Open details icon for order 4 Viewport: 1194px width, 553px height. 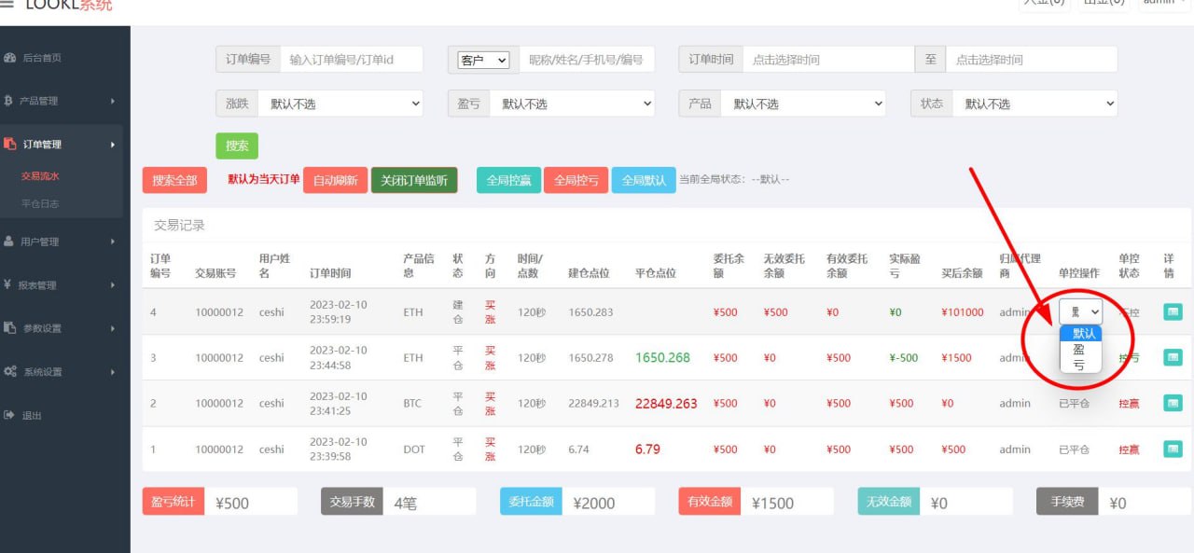[1173, 312]
